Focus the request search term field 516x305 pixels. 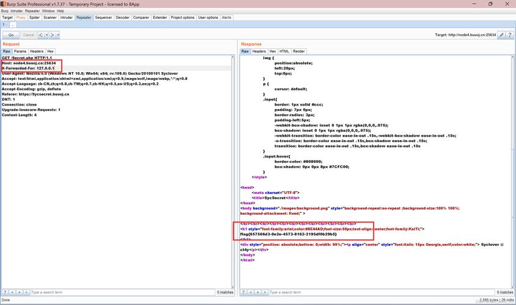click(122, 292)
